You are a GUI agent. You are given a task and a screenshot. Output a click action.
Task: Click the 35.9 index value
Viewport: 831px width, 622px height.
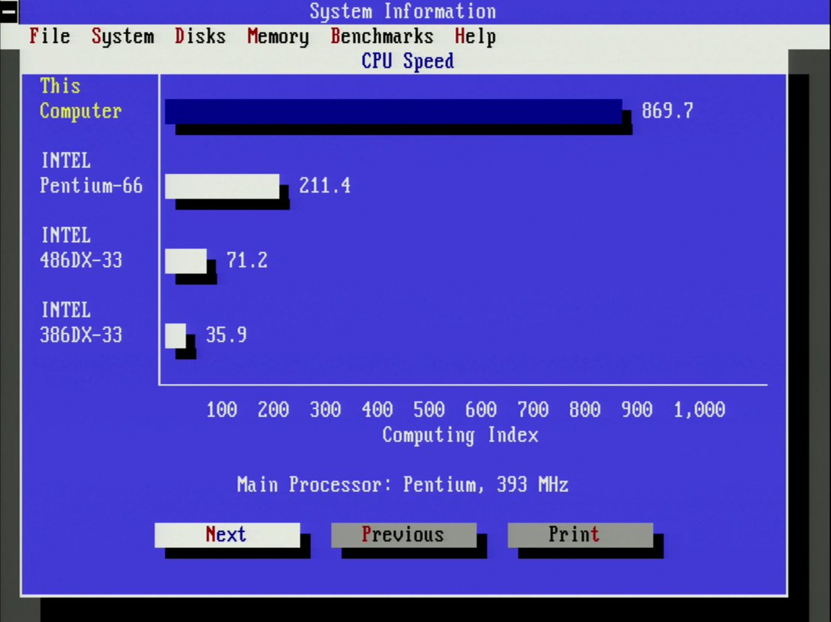click(x=226, y=335)
